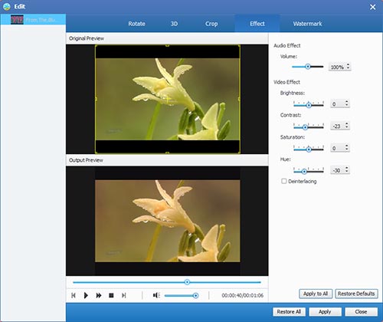Go to the Rotate tab
Screen dimensions: 383x322
[x=136, y=24]
